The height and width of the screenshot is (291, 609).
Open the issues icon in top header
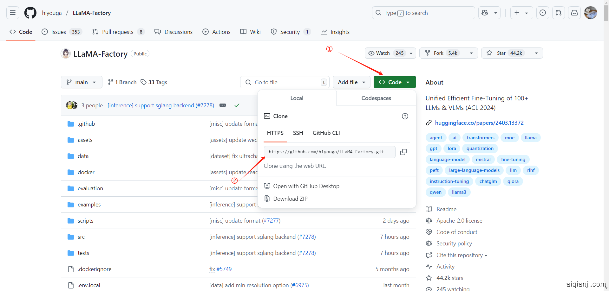pos(542,13)
